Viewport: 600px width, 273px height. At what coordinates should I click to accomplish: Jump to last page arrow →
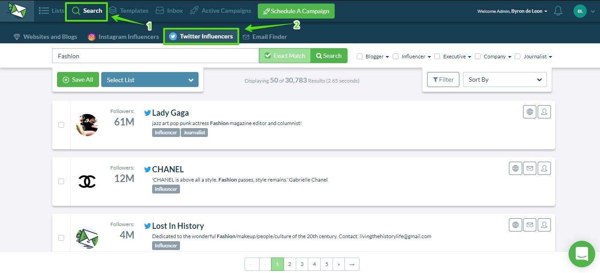(x=352, y=264)
